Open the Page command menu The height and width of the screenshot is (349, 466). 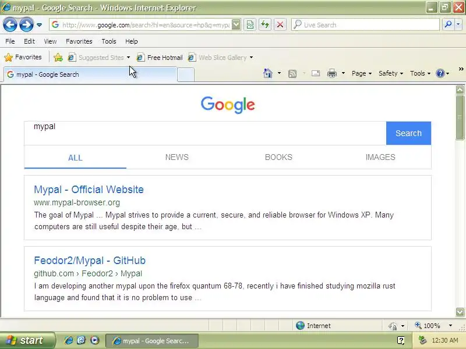[x=362, y=73]
